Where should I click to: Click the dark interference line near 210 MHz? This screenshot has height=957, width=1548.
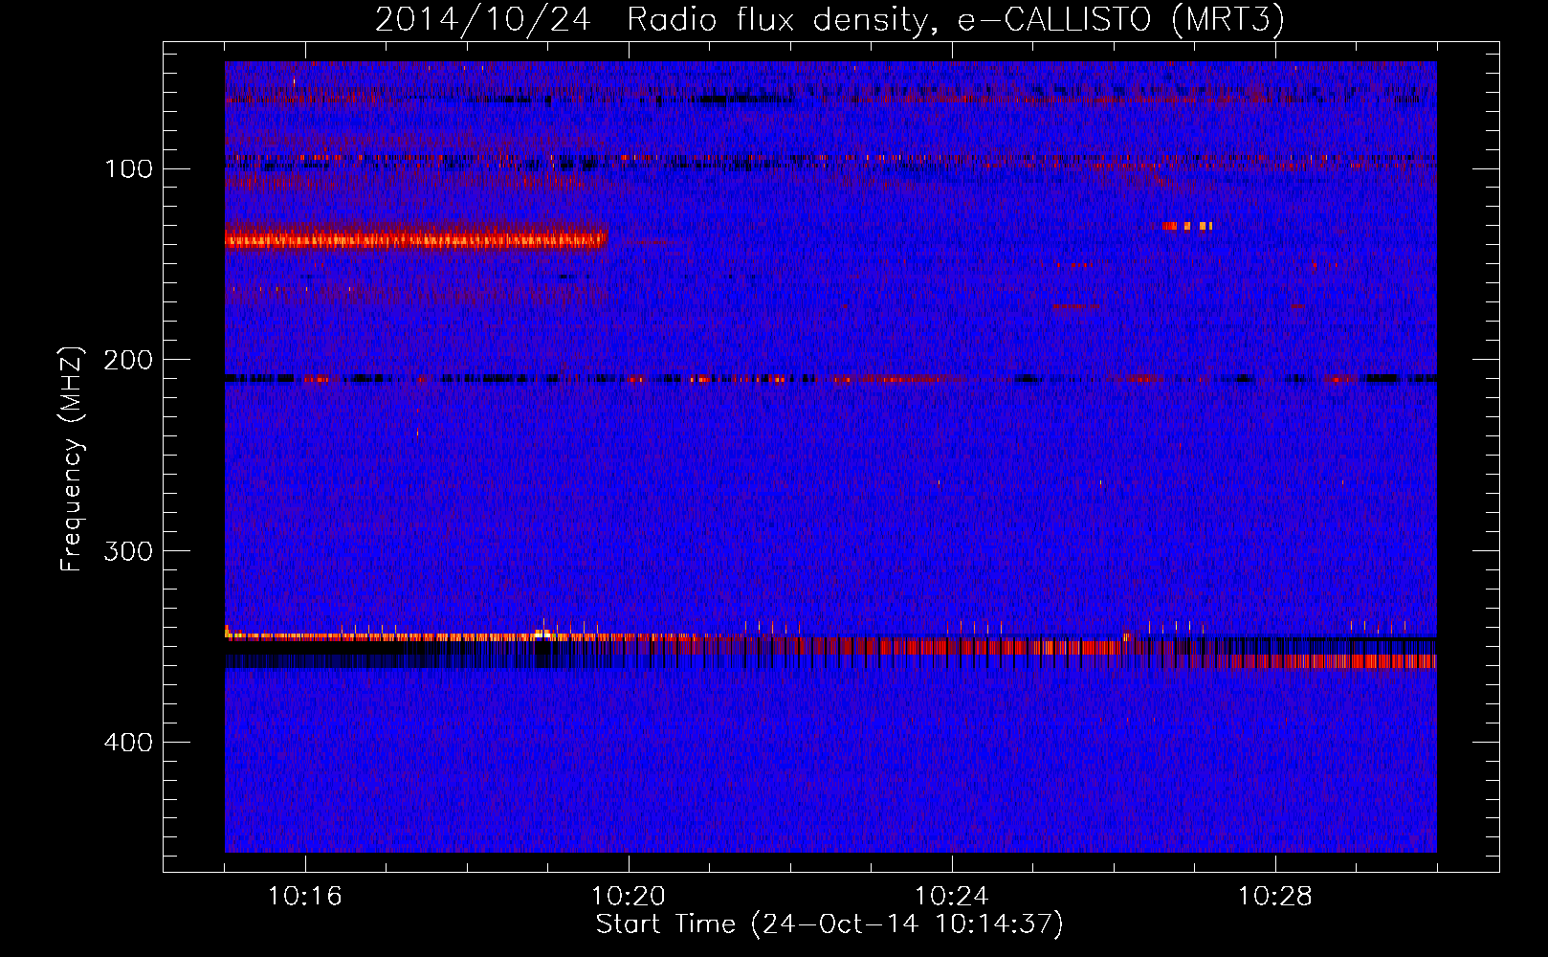click(x=830, y=379)
